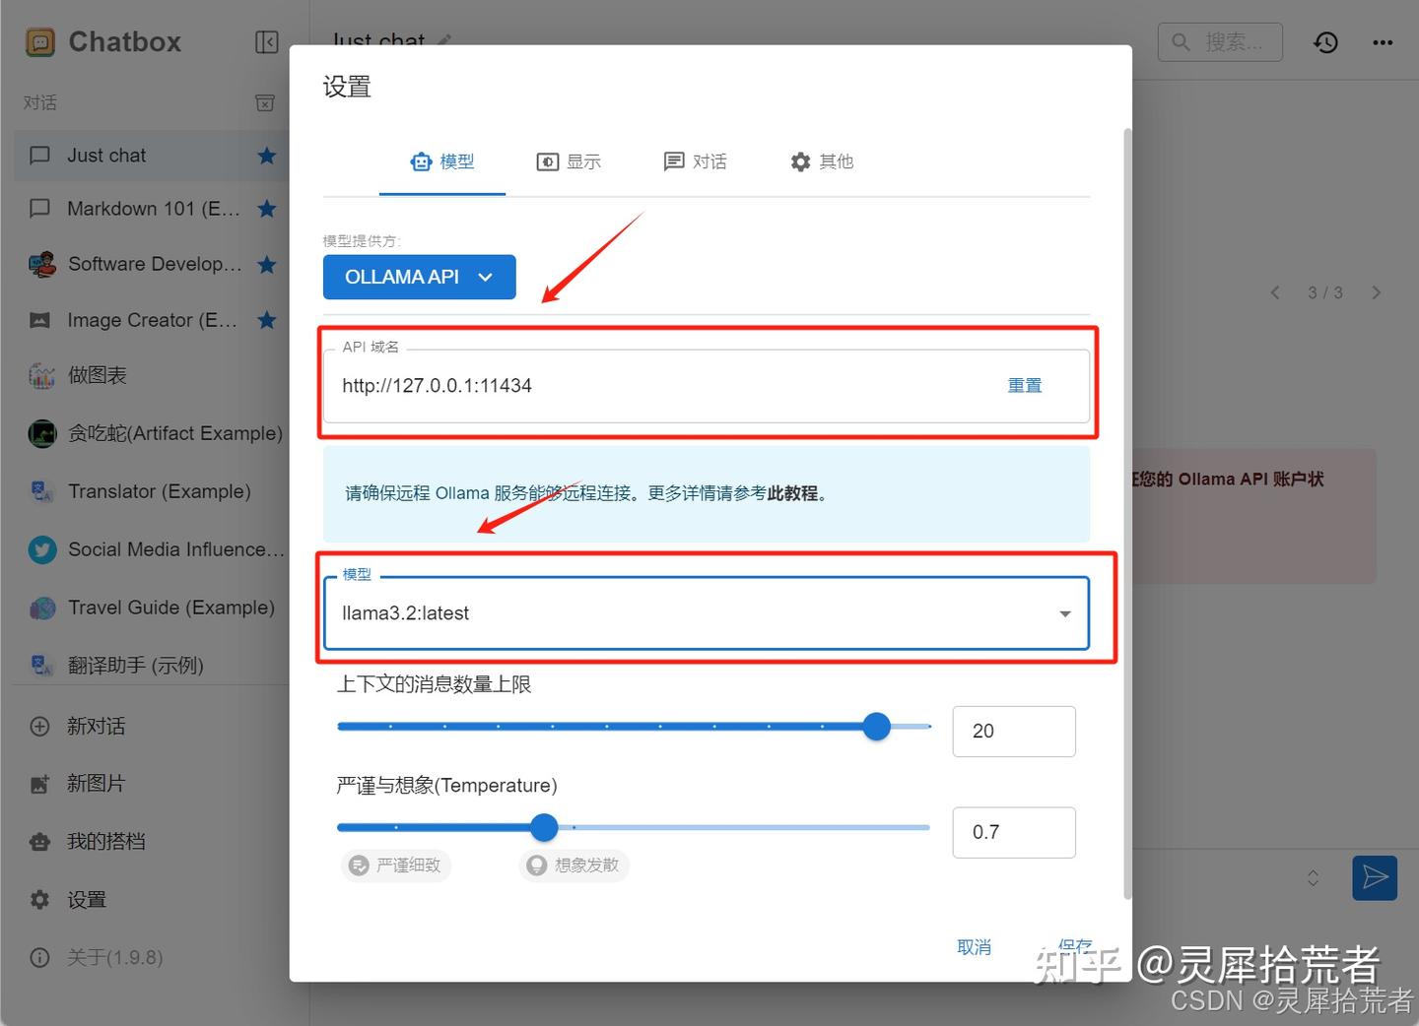
Task: Expand the 模型 dropdown showing llama3.2:latest
Action: point(1064,612)
